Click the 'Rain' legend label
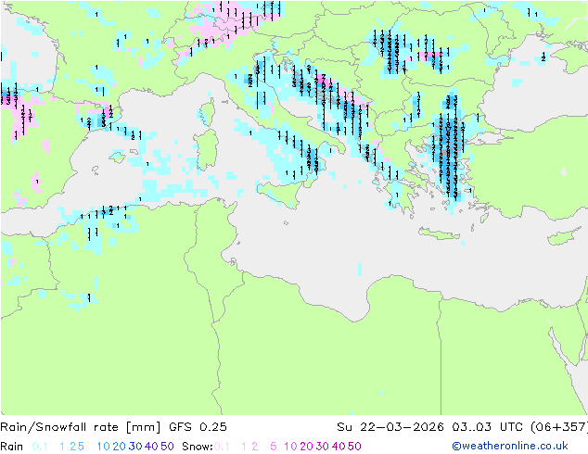This screenshot has width=588, height=454. click(12, 447)
